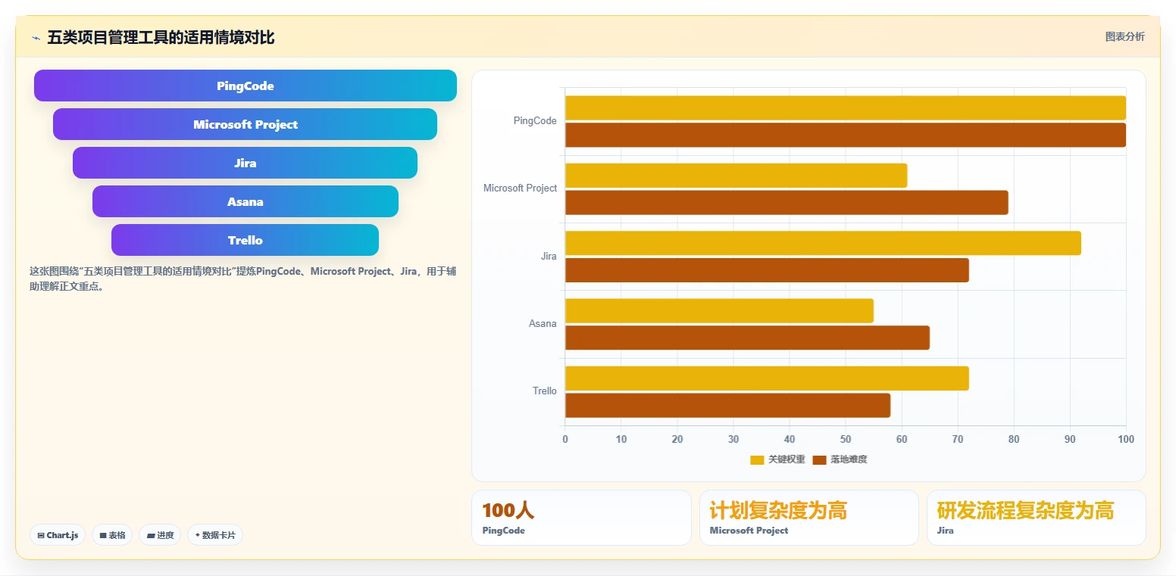1176x576 pixels.
Task: Click Microsoft Project's brown bar
Action: click(787, 202)
